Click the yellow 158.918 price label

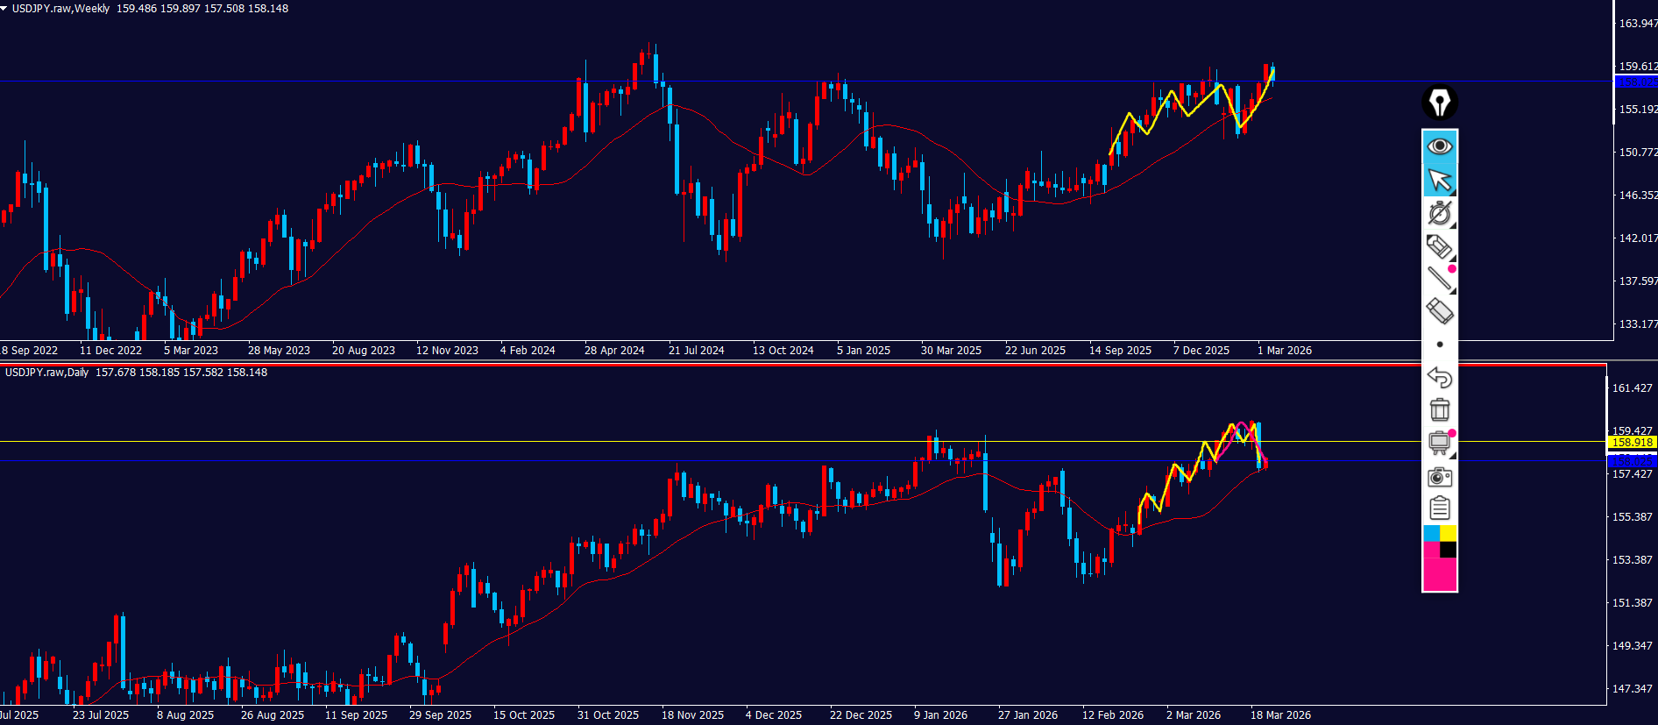click(x=1632, y=443)
